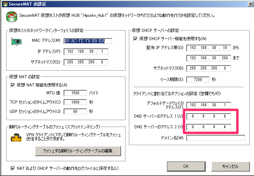The width and height of the screenshot is (254, 176).
Task: Click the キャンセル button
Action: coord(230,166)
